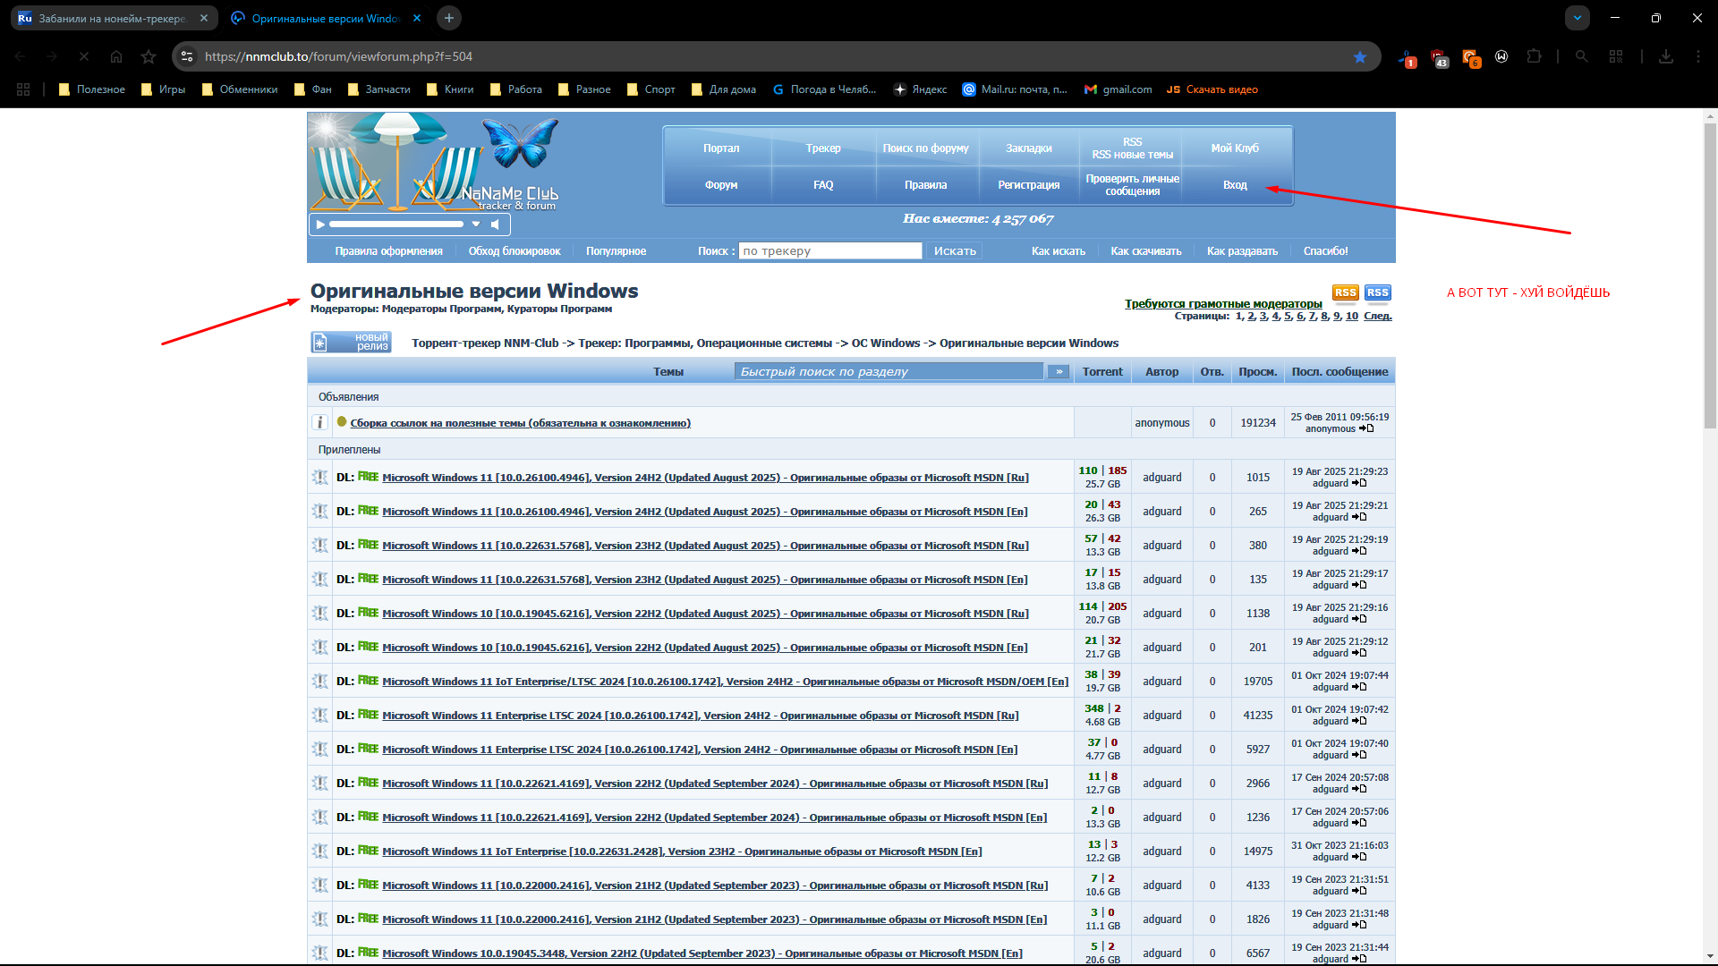
Task: Go to page 10 of the forum
Action: point(1352,316)
